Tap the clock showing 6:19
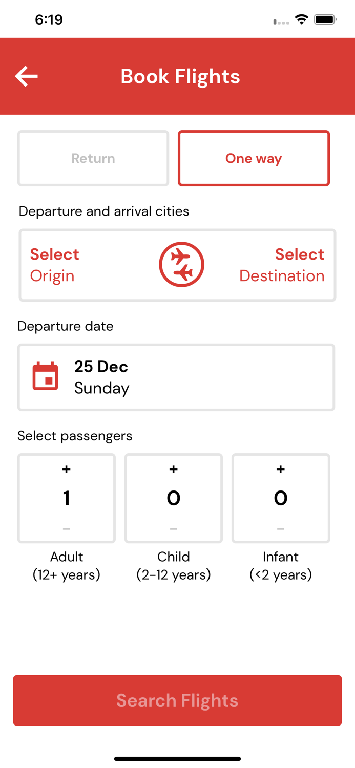Viewport: 355px width, 768px height. [x=49, y=19]
